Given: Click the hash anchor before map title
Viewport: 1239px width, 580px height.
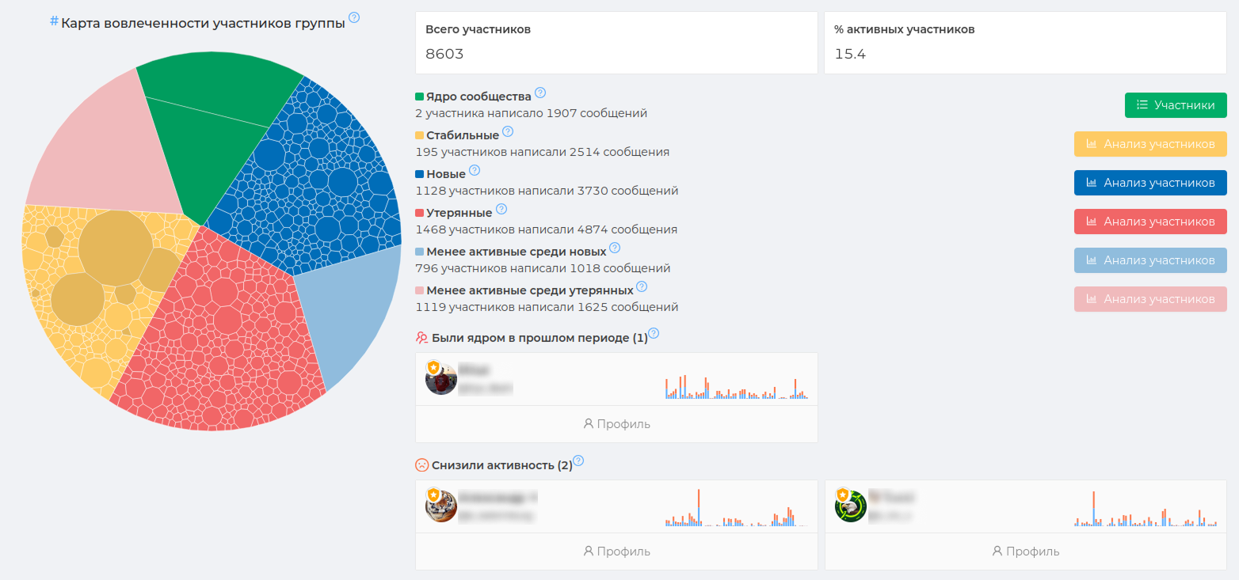Looking at the screenshot, I should [x=54, y=21].
